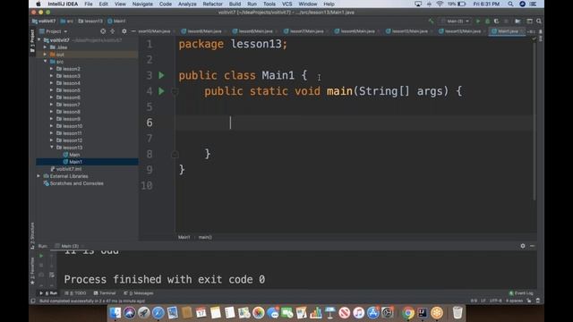Open Trash in the dock
573x322 pixels.
point(458,313)
